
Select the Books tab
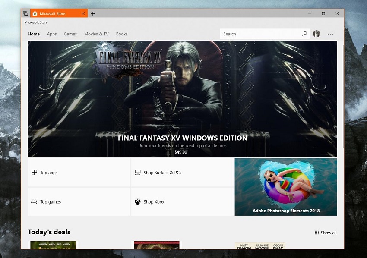tap(122, 34)
